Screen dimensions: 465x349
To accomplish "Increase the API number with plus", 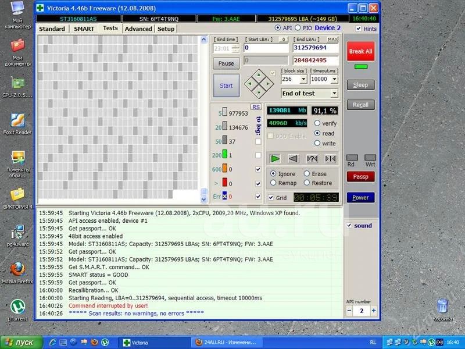I will click(x=374, y=311).
